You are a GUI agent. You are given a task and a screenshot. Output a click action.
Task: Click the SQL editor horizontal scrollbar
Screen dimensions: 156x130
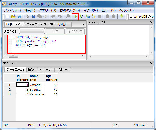coord(44,56)
